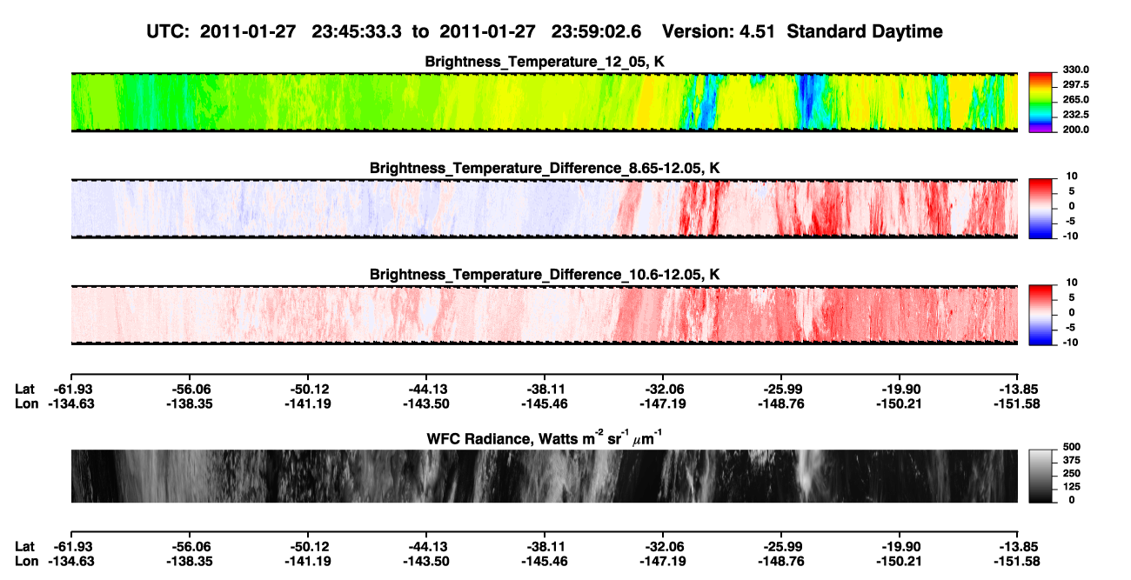Click the '265.0' colorbar tick label
Viewport: 1131px width, 580px height.
pyautogui.click(x=1076, y=100)
